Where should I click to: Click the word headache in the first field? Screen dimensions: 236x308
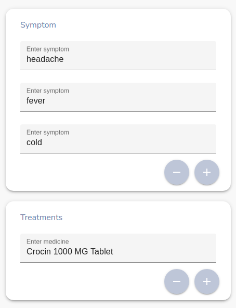click(45, 59)
